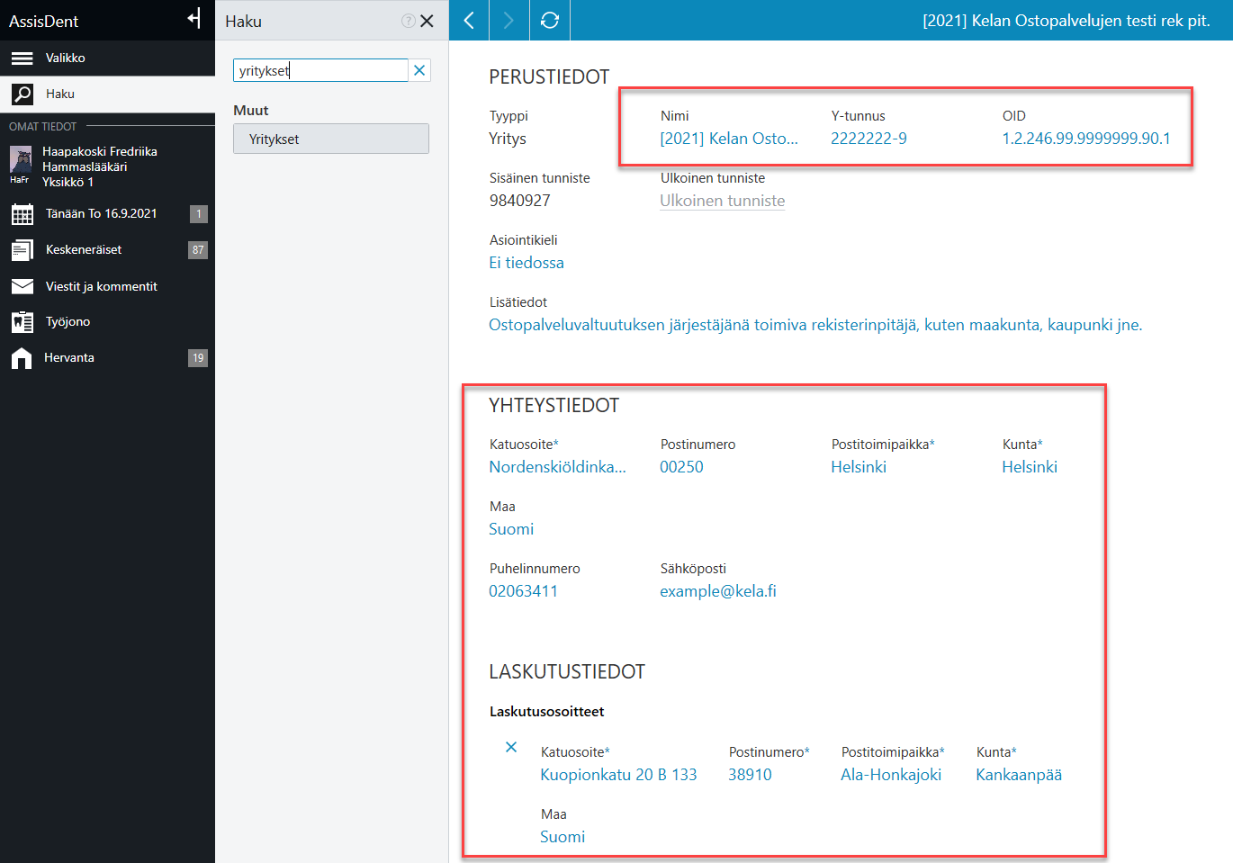This screenshot has width=1233, height=863.
Task: Click the magnifier icon beside Haku
Action: (22, 94)
